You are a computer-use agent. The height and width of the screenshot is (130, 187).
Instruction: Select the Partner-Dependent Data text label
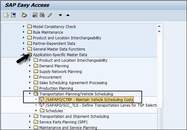pos(54,43)
